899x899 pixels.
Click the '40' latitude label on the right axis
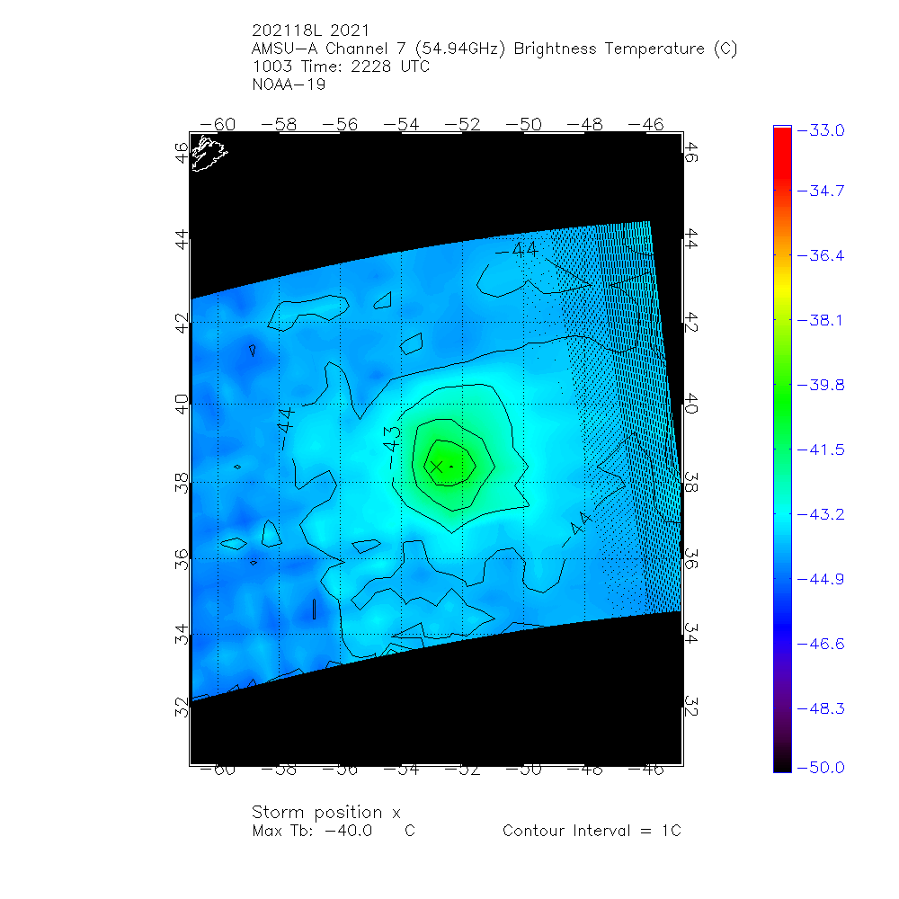691,404
